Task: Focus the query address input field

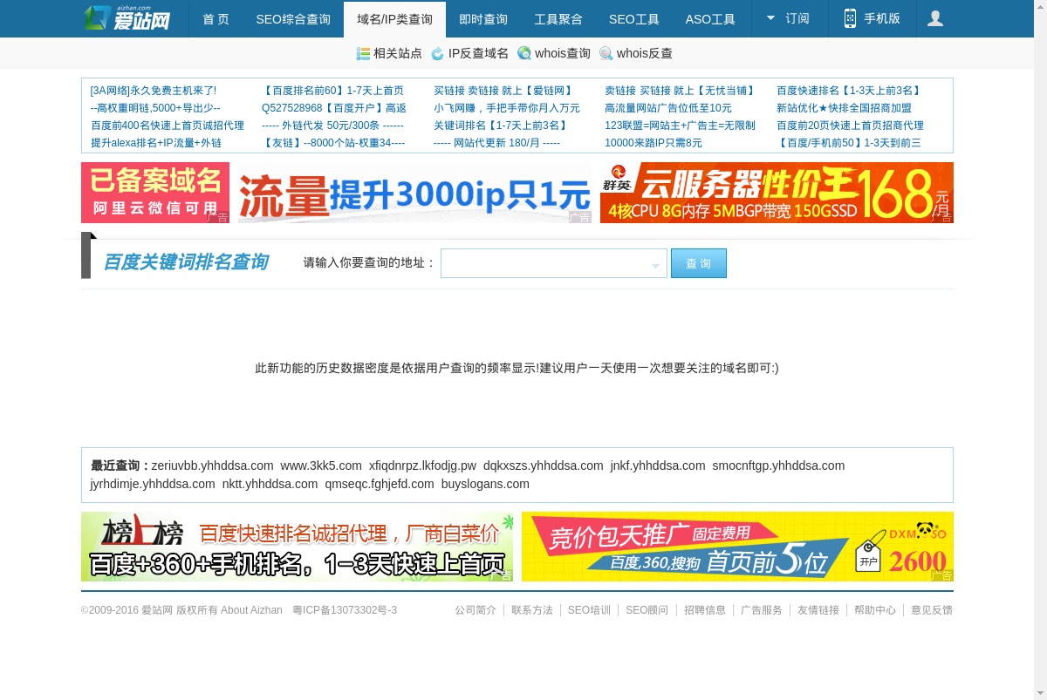Action: click(x=554, y=263)
